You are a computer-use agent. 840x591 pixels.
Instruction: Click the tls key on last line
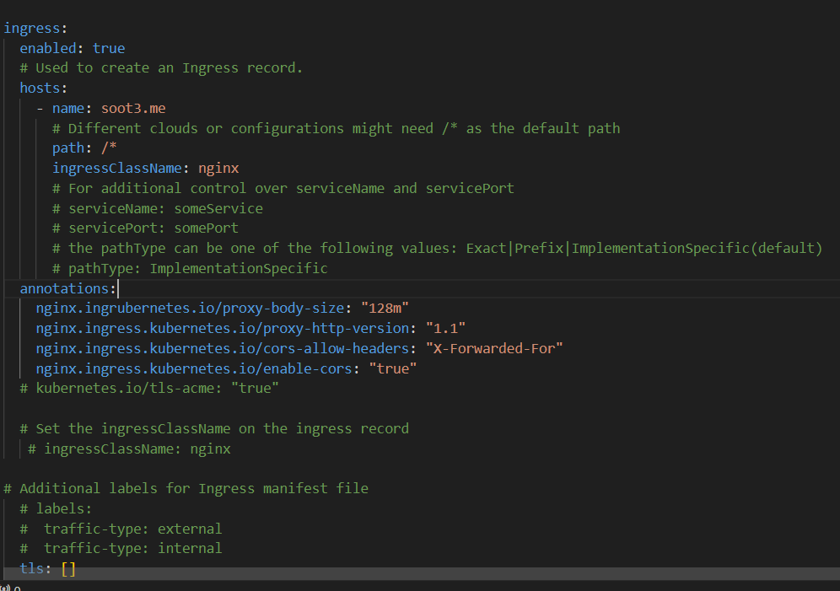[32, 569]
